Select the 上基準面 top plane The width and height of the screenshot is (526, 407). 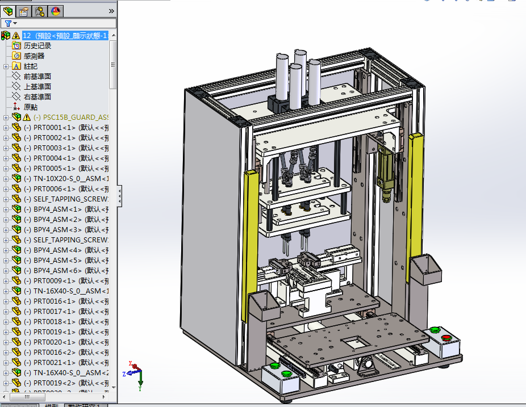(x=37, y=86)
